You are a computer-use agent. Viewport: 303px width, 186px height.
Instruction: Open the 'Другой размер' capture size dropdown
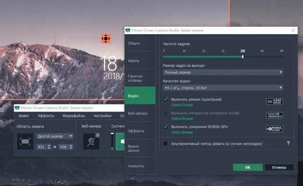[55, 136]
